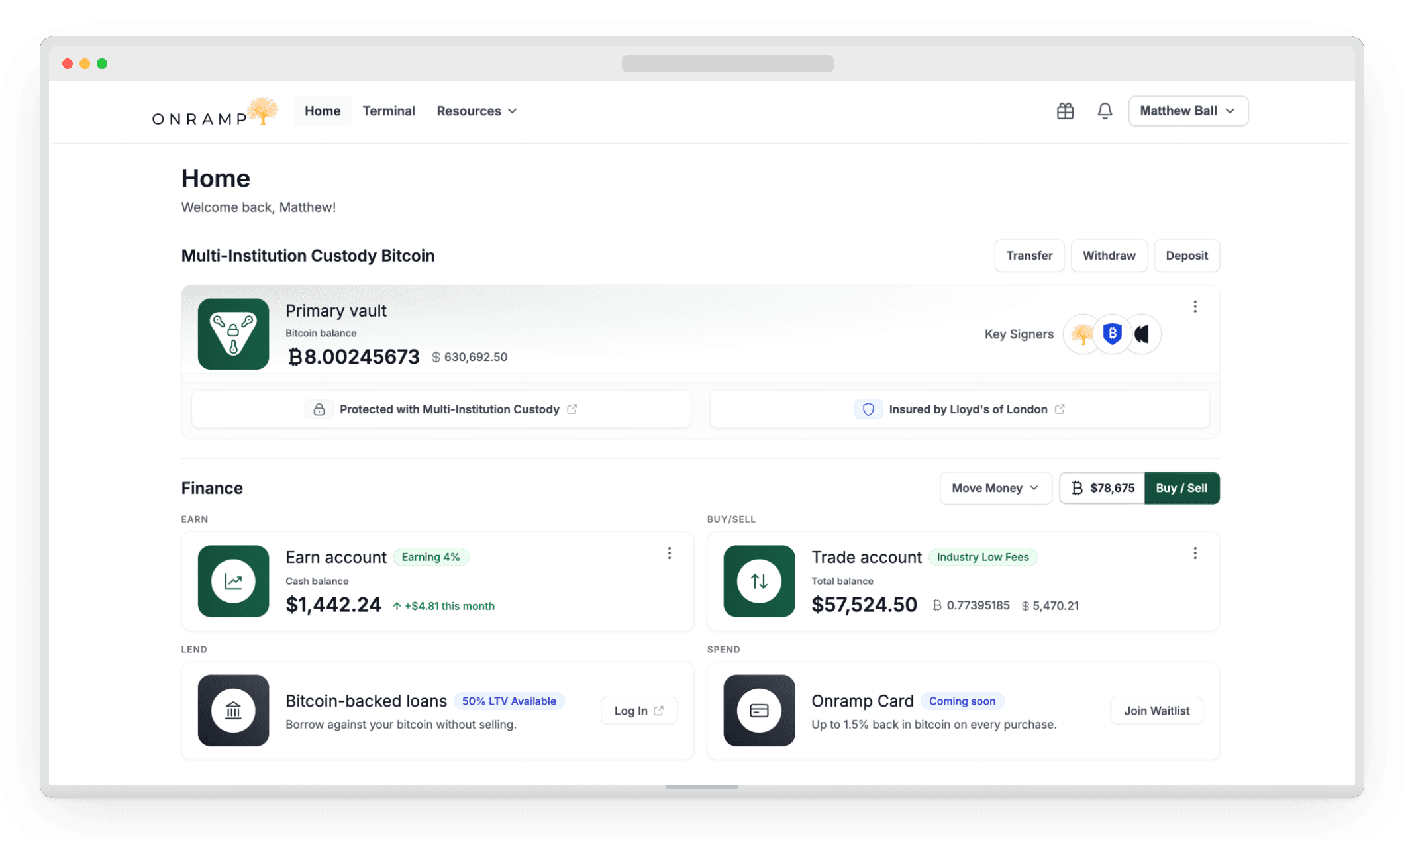Click the $ 630,692.50 vault value
This screenshot has height=861, width=1404.
pos(470,357)
